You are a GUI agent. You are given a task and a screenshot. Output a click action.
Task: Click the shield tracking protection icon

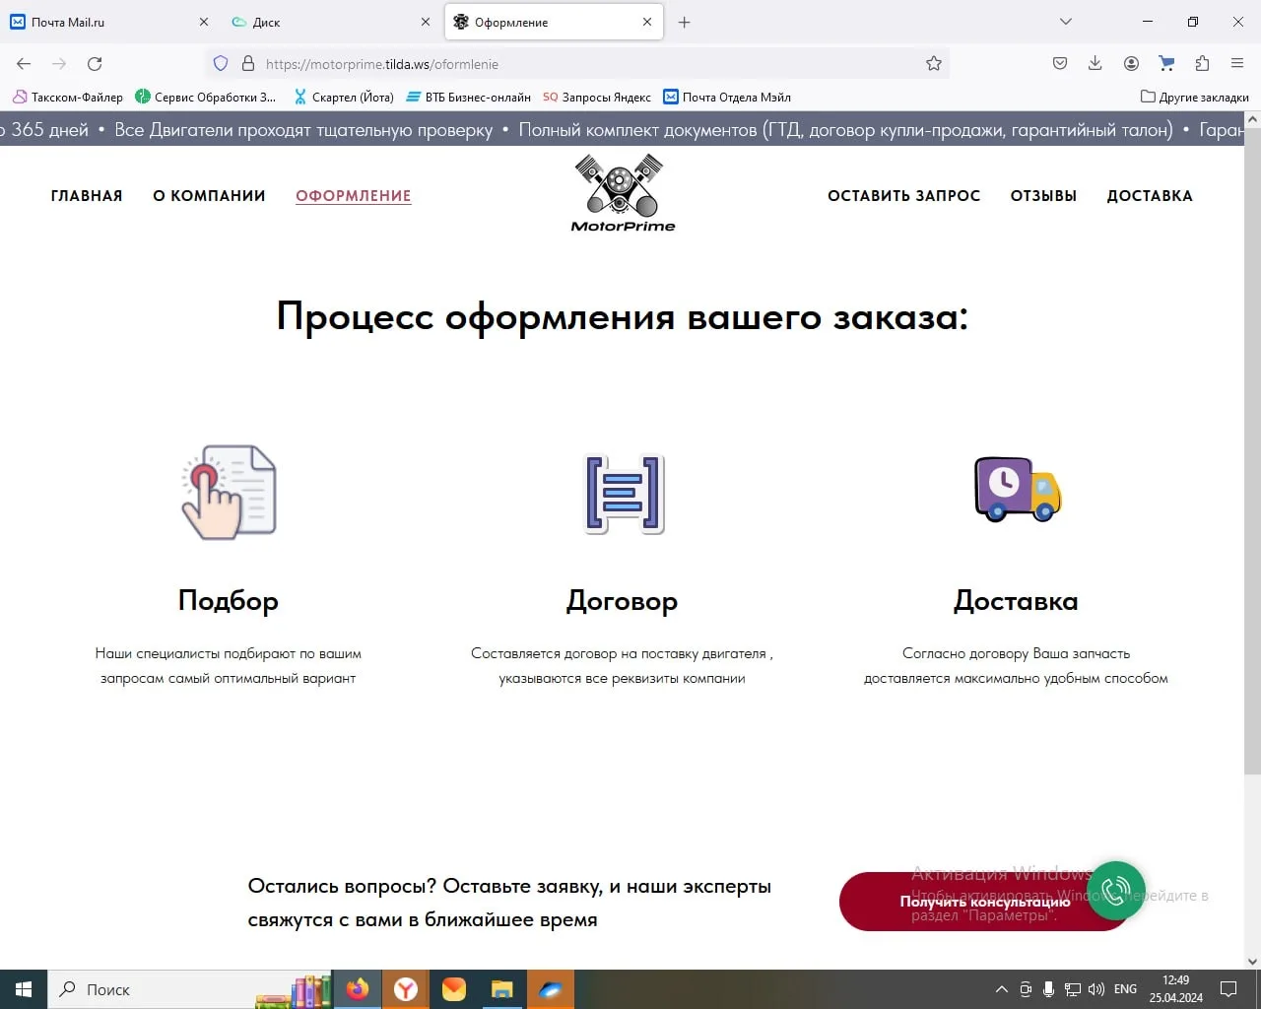click(x=221, y=64)
